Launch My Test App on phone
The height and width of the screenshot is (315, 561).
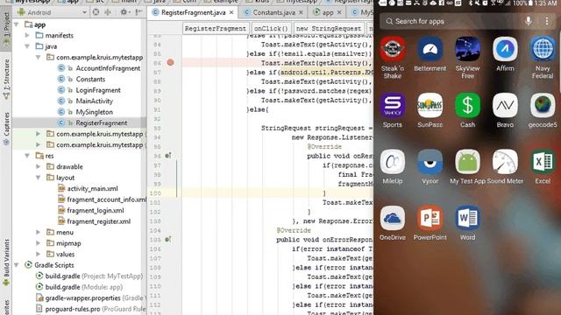467,162
